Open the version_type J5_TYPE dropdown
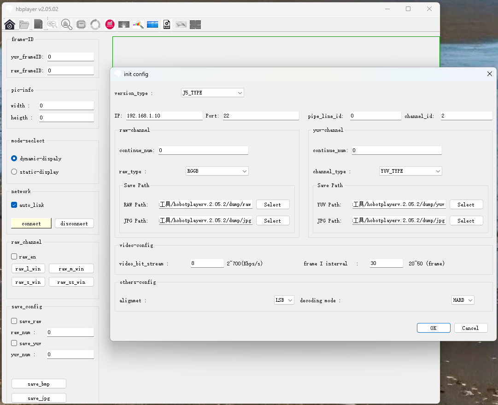The image size is (498, 405). (x=212, y=93)
